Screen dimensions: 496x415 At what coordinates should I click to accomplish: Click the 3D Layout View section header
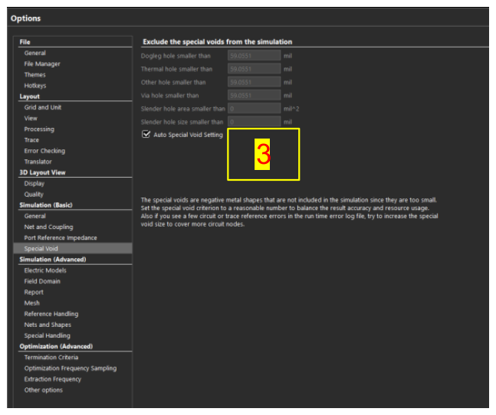pyautogui.click(x=42, y=172)
